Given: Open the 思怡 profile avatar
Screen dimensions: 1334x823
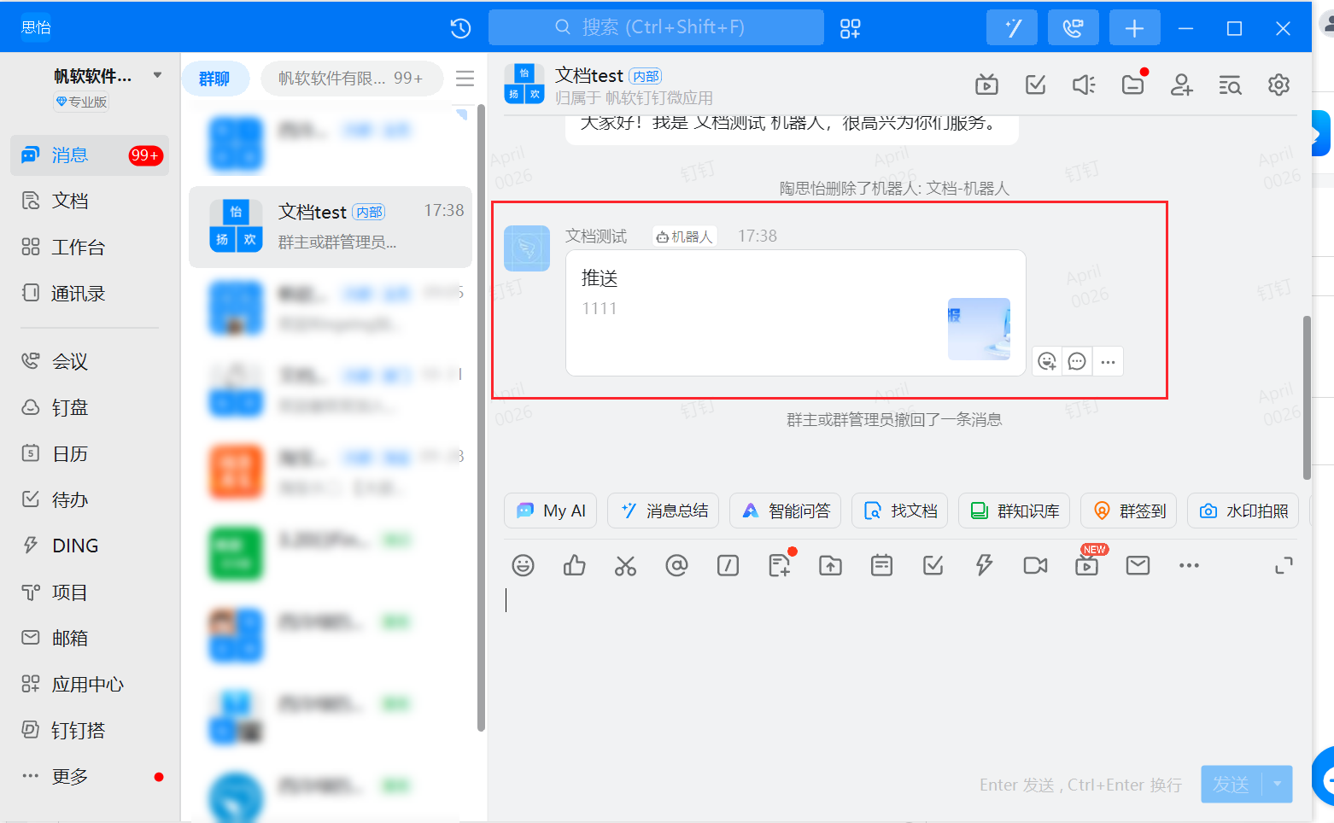Looking at the screenshot, I should pos(36,27).
